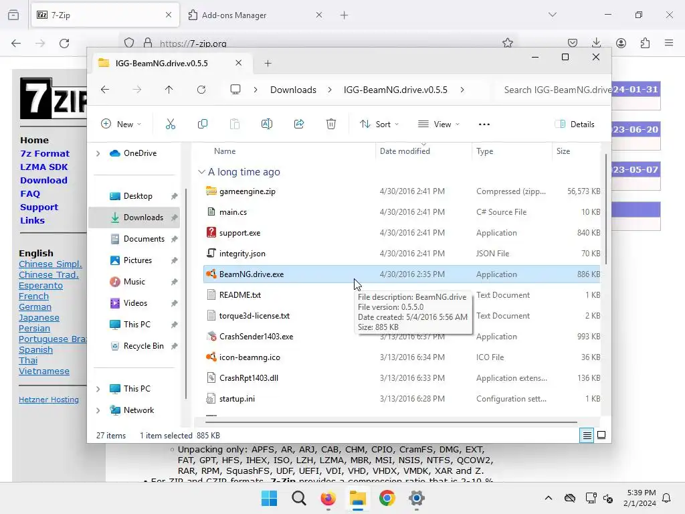685x514 pixels.
Task: Open the New dropdown in Explorer
Action: coord(121,124)
